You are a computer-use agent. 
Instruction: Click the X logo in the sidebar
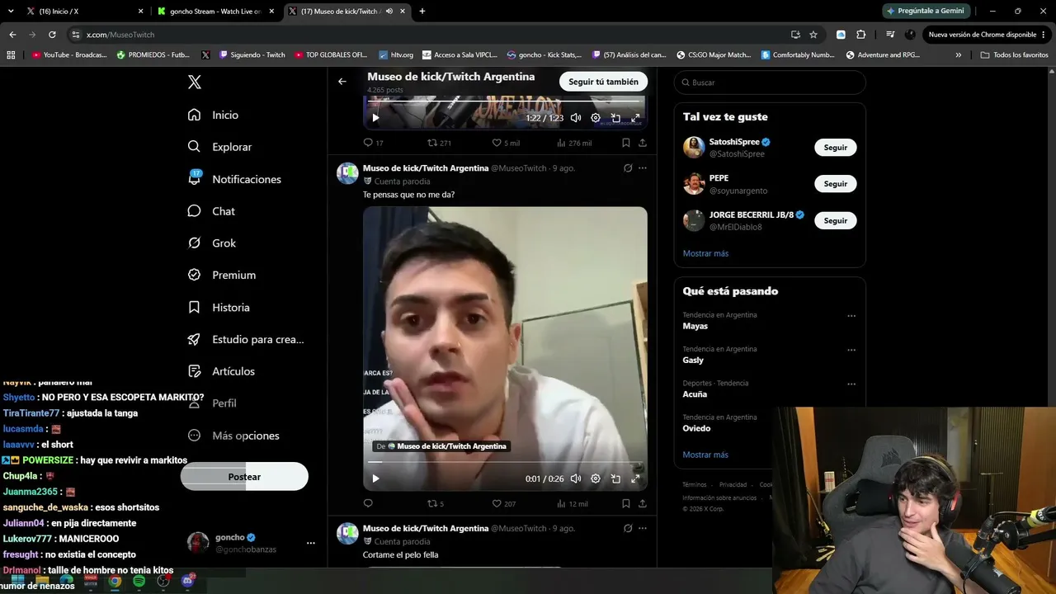(x=195, y=82)
